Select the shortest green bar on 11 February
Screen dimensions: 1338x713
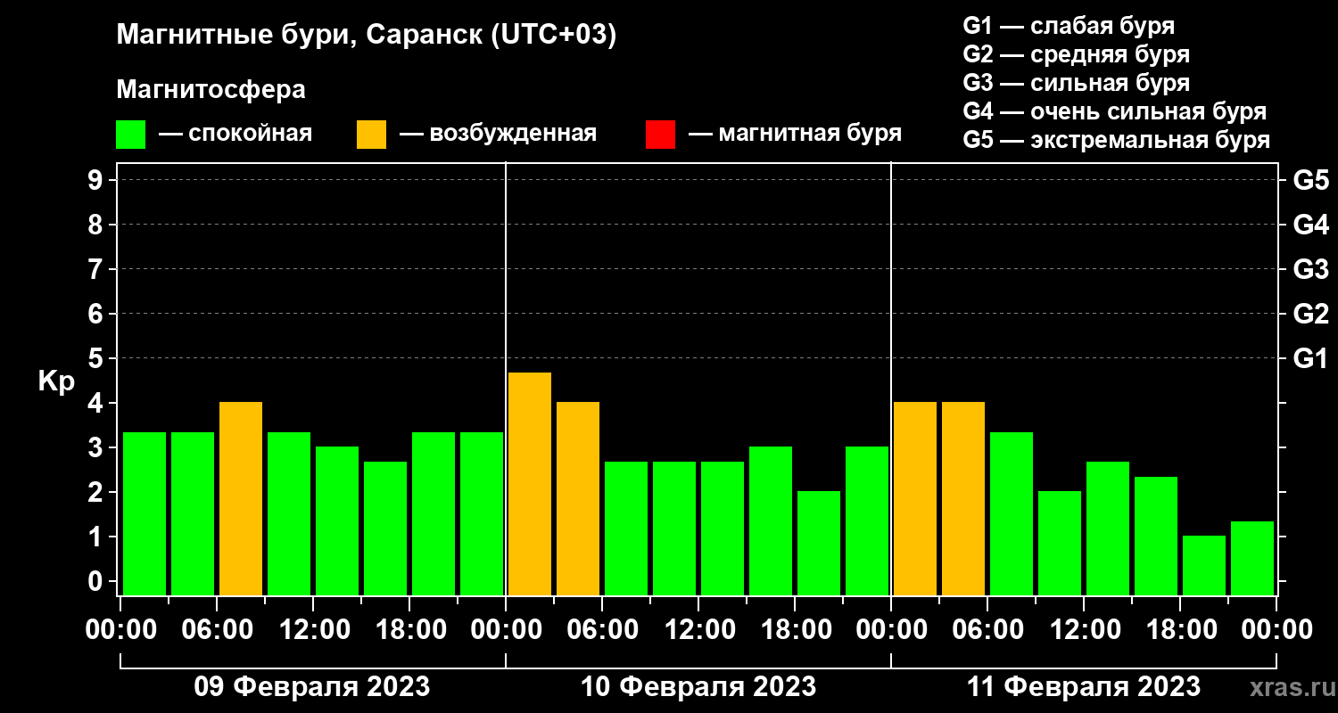[x=1204, y=565]
